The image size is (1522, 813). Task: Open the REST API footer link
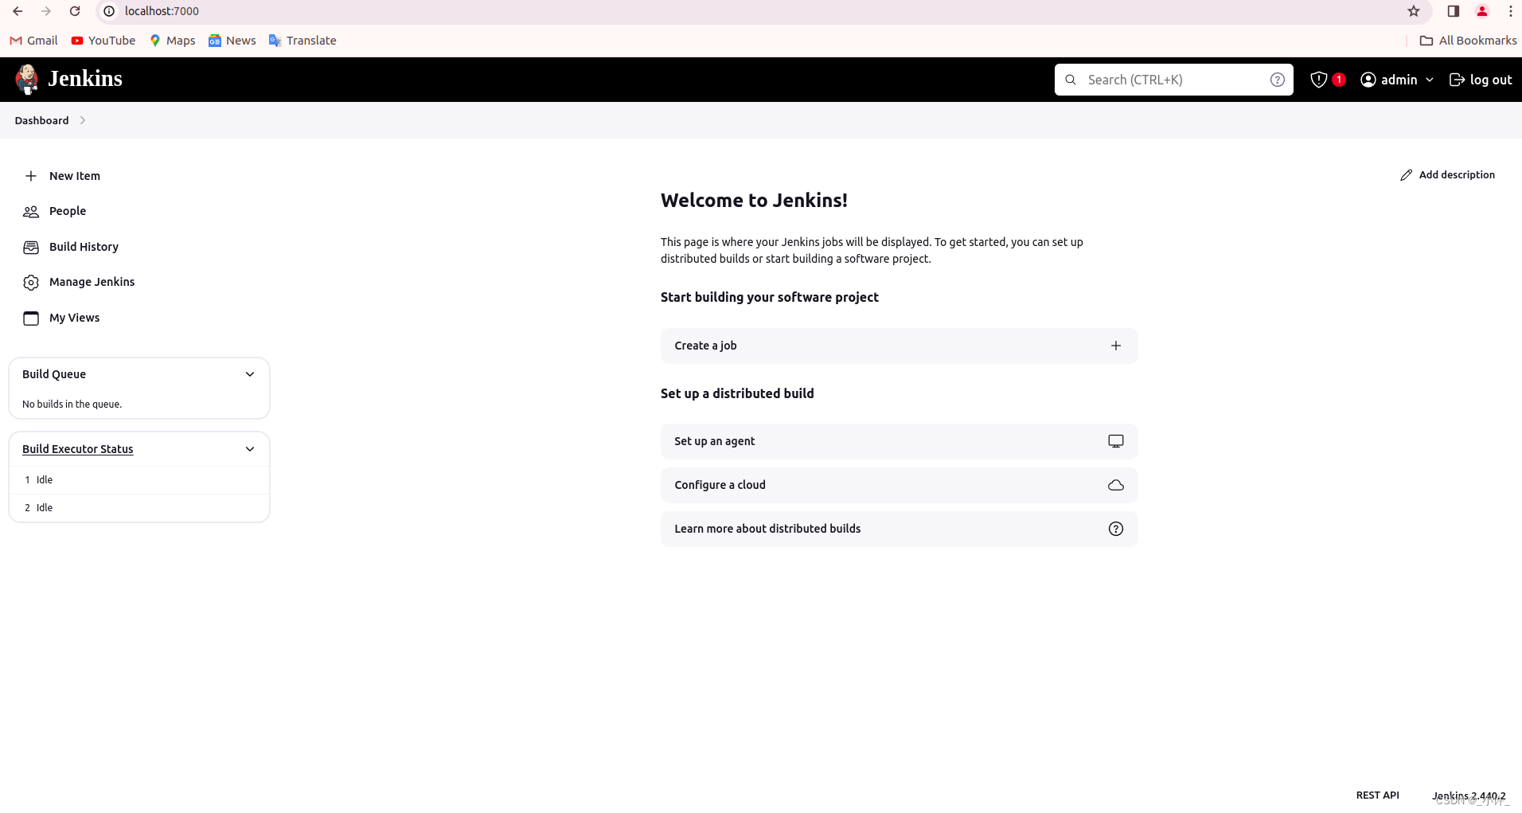[x=1377, y=795]
